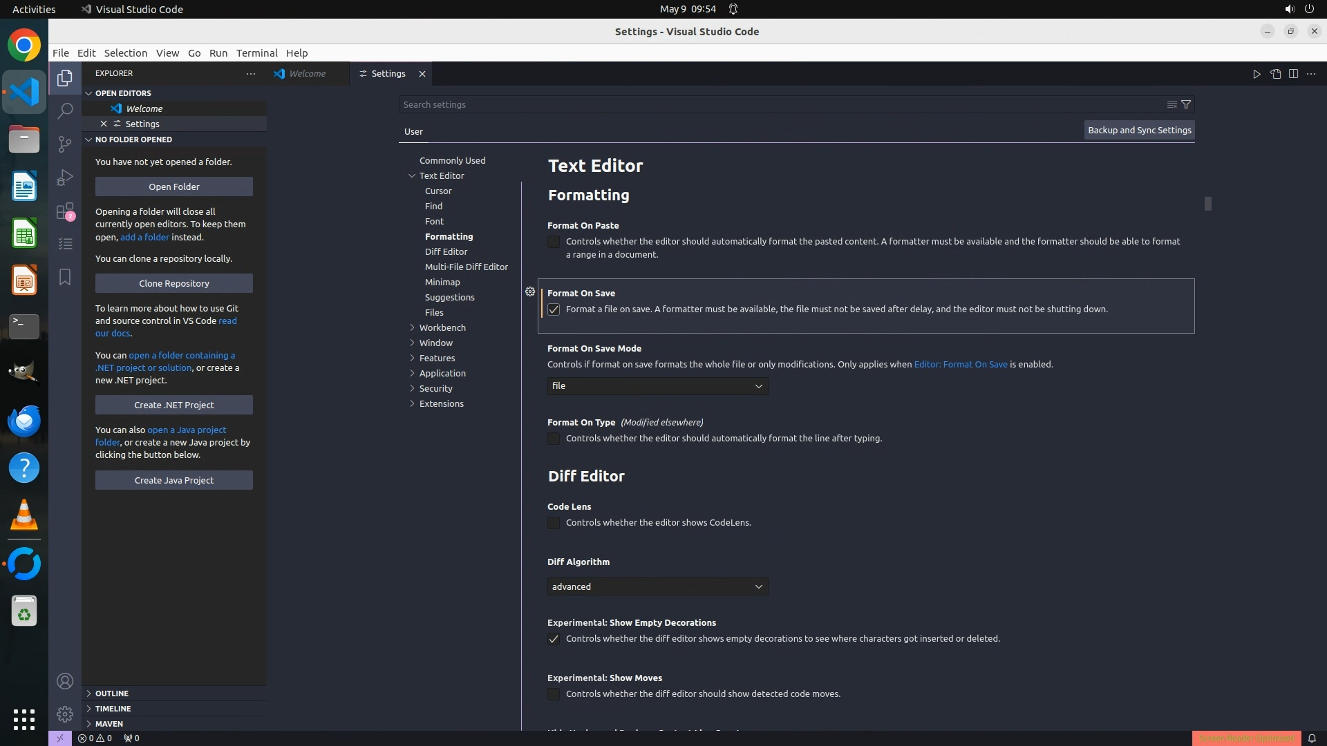Open Run and Debug view
Image resolution: width=1327 pixels, height=746 pixels.
65,178
